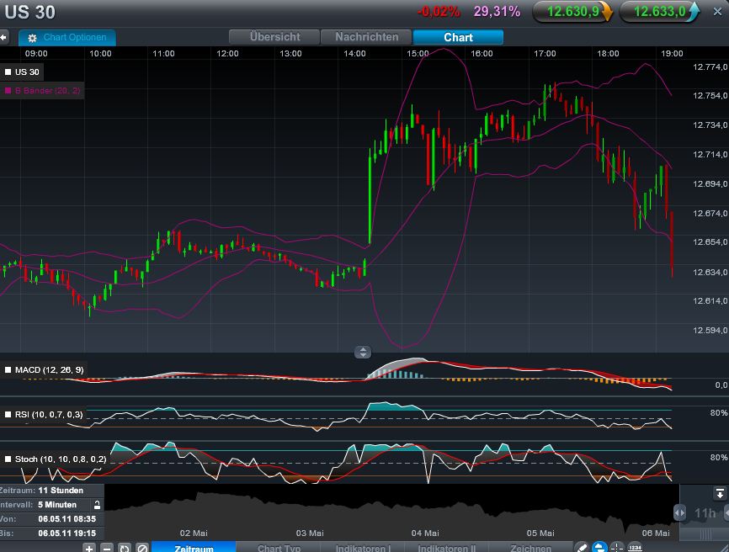This screenshot has height=552, width=729.
Task: Click the zoom out minus icon
Action: click(107, 548)
